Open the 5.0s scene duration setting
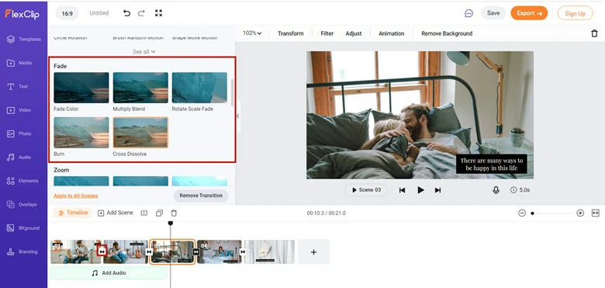The height and width of the screenshot is (288, 605). (x=520, y=190)
